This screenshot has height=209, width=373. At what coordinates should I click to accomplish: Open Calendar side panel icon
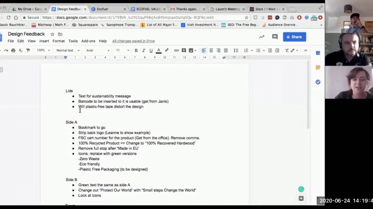click(318, 53)
